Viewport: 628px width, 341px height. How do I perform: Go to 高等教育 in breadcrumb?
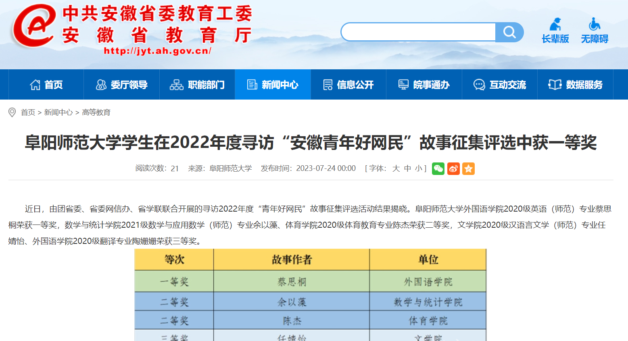(96, 112)
